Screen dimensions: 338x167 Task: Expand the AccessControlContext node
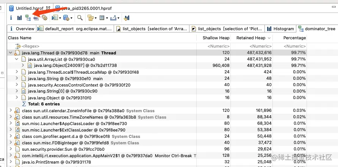point(17,85)
